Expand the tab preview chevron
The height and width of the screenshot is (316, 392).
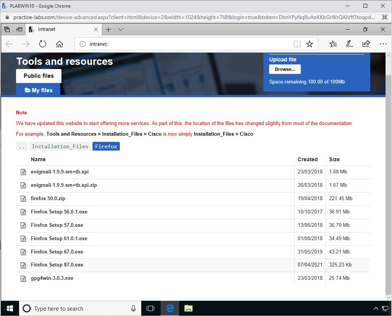(x=121, y=29)
